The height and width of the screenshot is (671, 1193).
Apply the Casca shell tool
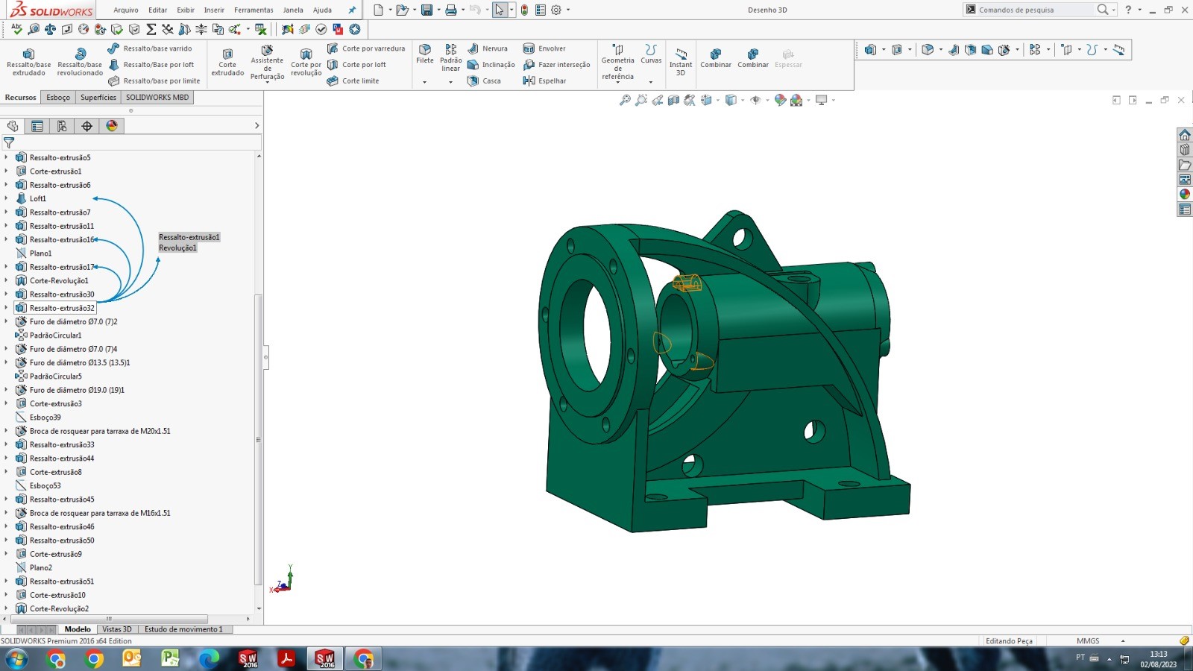click(484, 81)
